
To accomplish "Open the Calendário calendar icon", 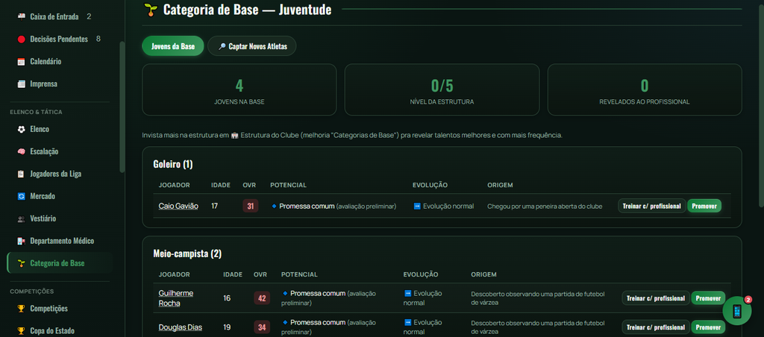I will click(x=21, y=61).
